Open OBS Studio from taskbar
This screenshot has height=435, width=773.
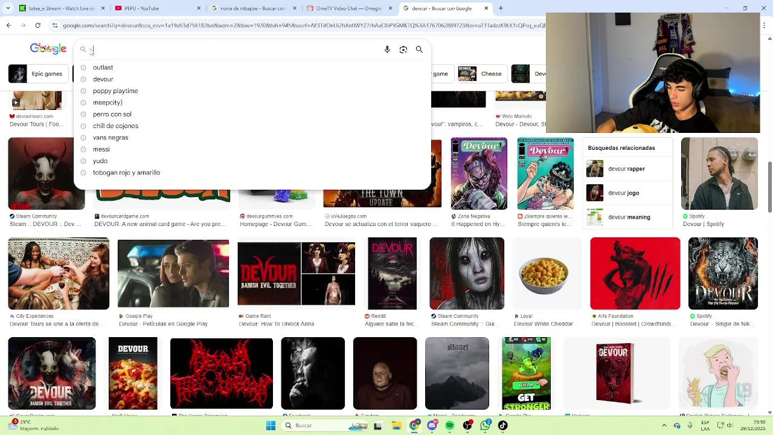(467, 425)
